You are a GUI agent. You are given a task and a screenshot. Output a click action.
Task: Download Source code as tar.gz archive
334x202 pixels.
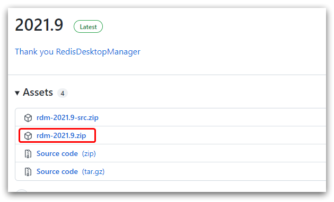pos(57,172)
